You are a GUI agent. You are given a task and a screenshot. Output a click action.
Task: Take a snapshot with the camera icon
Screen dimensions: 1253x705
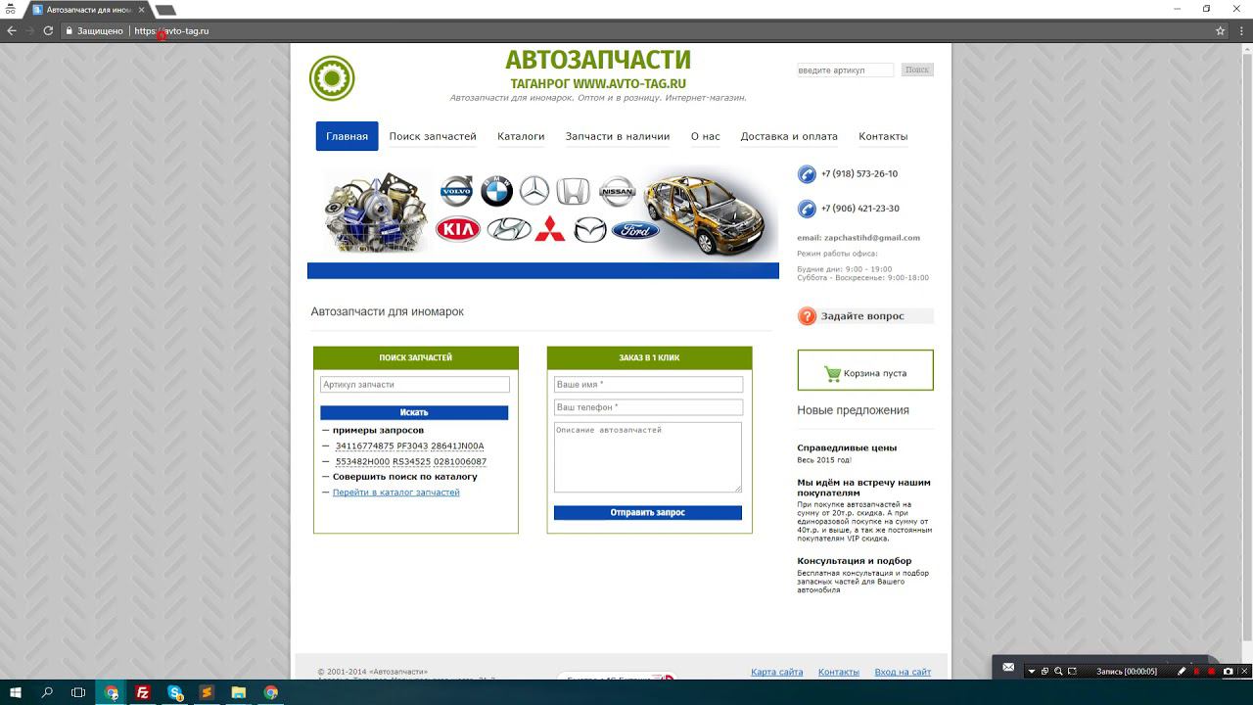pos(1228,672)
